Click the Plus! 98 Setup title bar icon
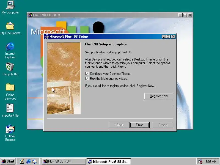This screenshot has width=220, height=165. pos(46,37)
